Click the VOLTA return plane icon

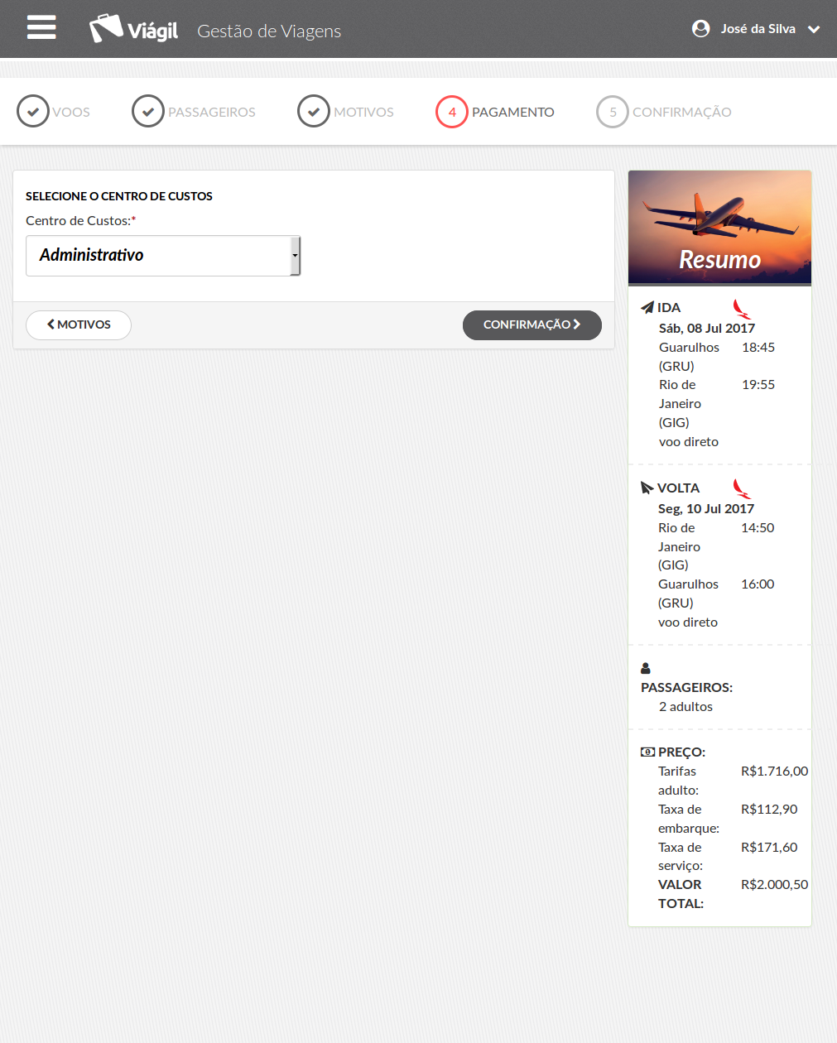click(647, 488)
